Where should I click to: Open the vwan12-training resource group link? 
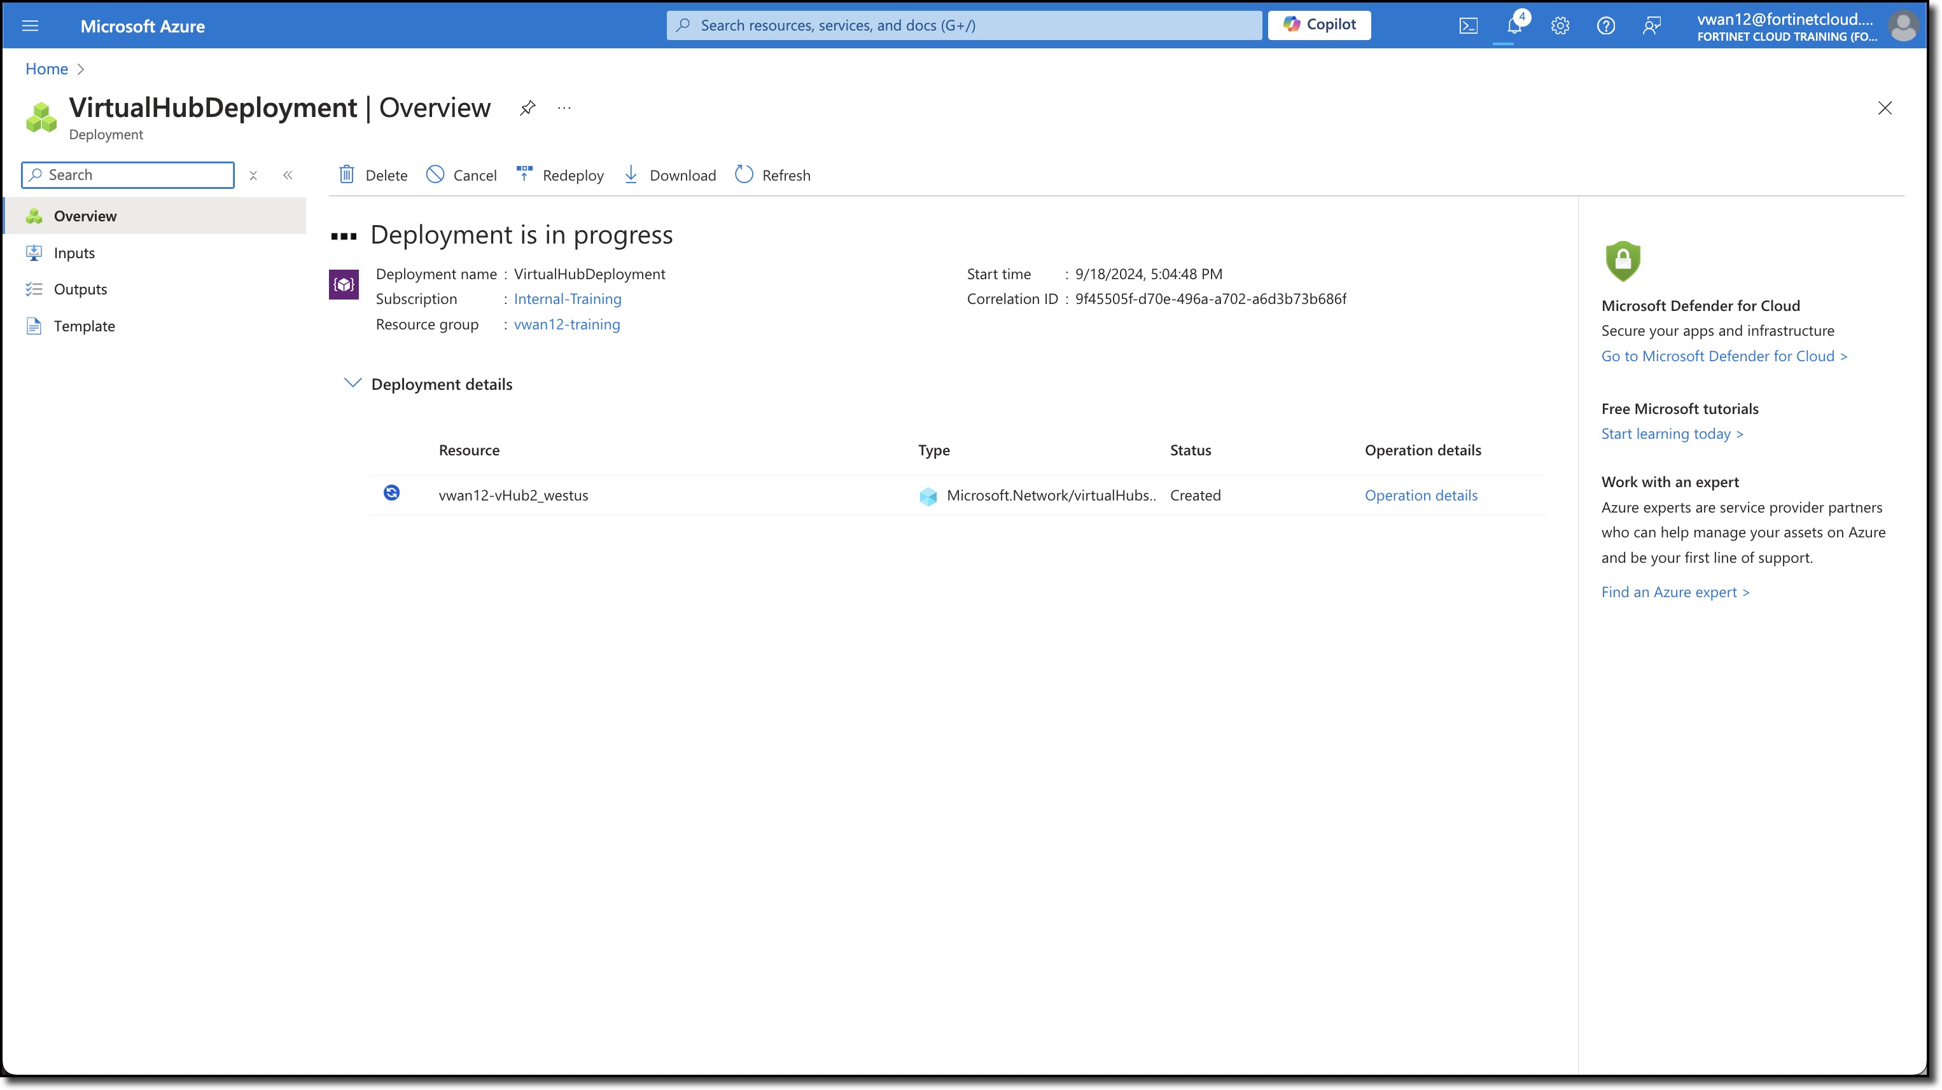tap(567, 325)
